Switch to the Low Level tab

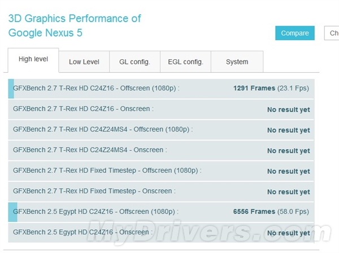84,62
